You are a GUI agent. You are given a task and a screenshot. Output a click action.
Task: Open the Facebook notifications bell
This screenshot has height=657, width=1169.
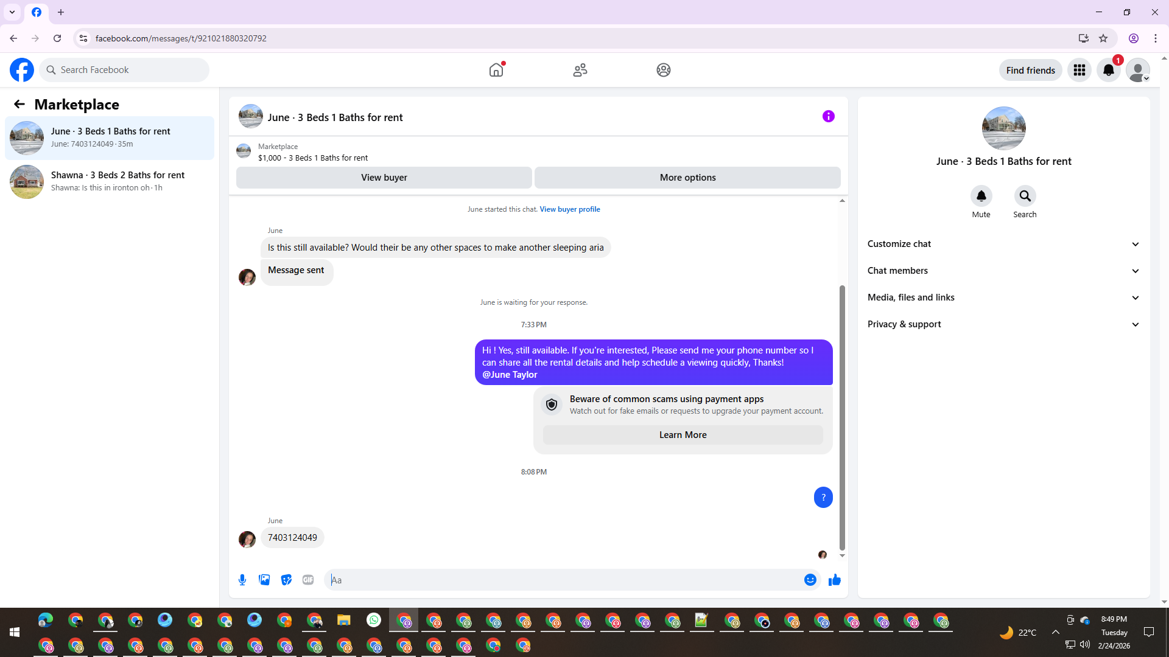pos(1108,70)
